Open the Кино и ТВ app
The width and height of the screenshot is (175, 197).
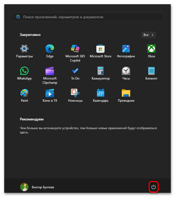[x=50, y=96]
